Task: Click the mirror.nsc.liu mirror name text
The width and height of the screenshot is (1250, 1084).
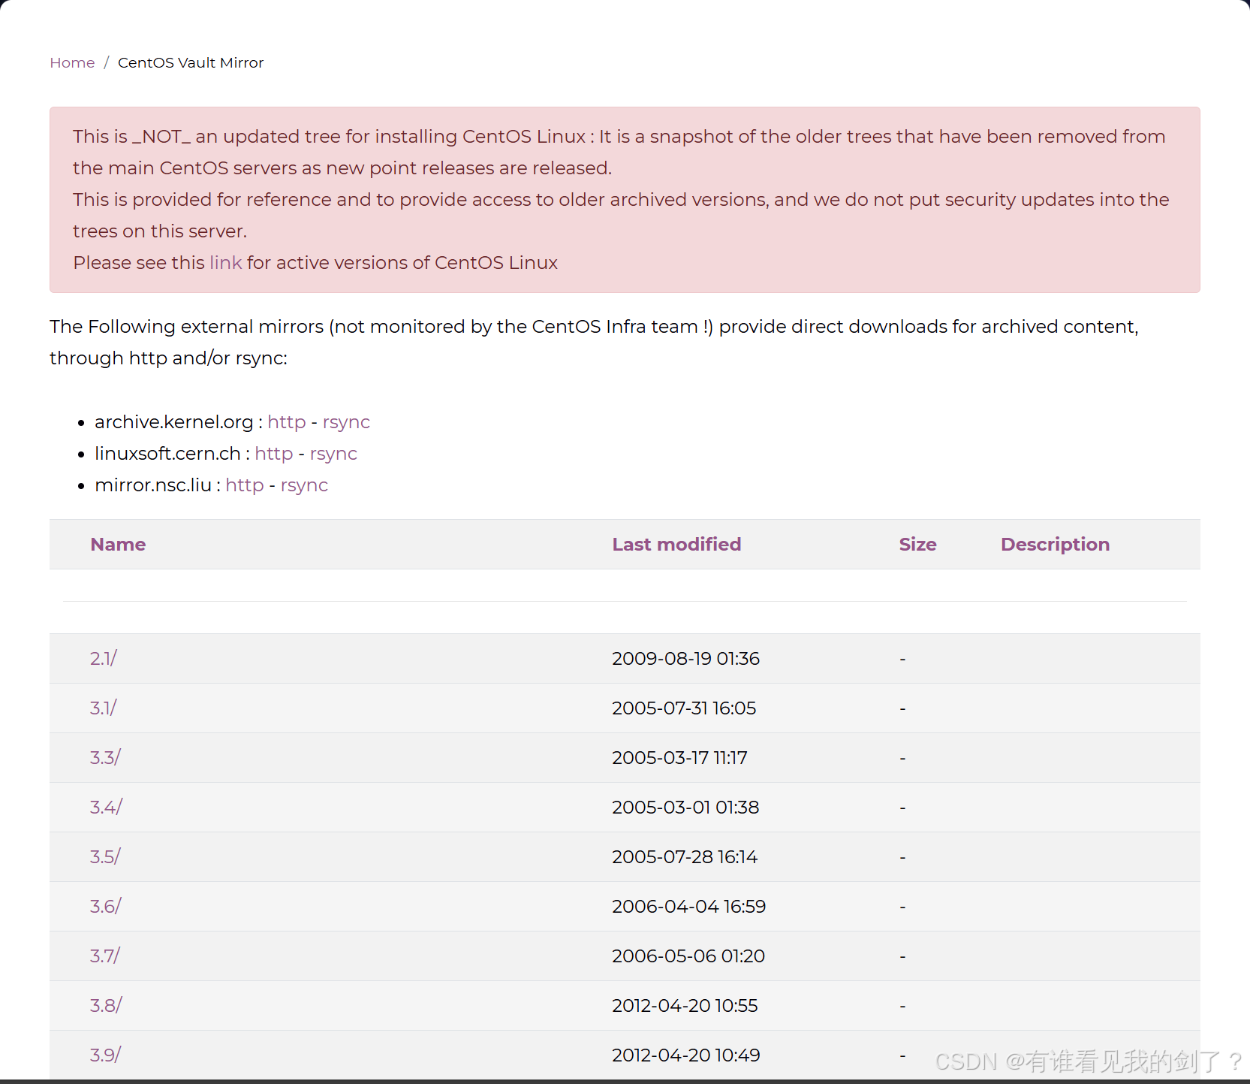Action: tap(153, 485)
